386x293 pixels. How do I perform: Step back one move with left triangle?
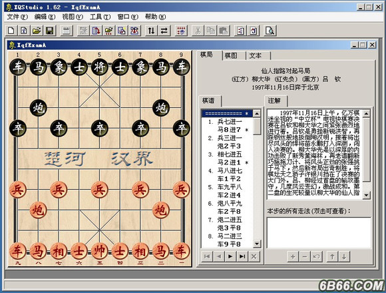[x=218, y=256]
